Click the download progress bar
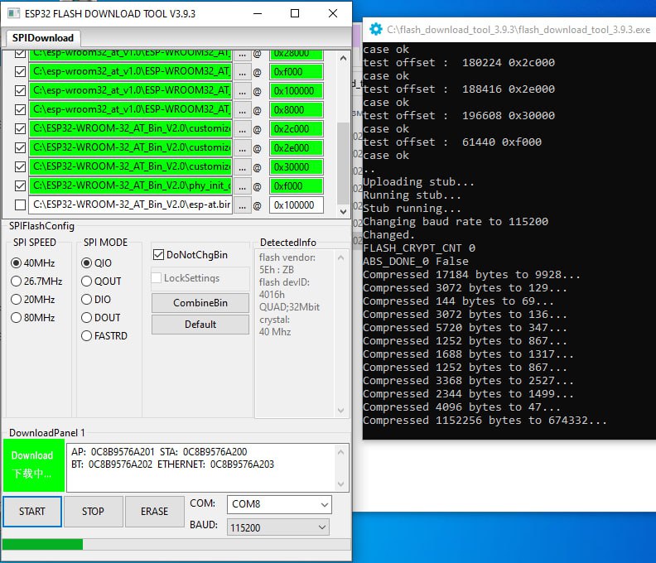The height and width of the screenshot is (563, 656). [x=176, y=544]
